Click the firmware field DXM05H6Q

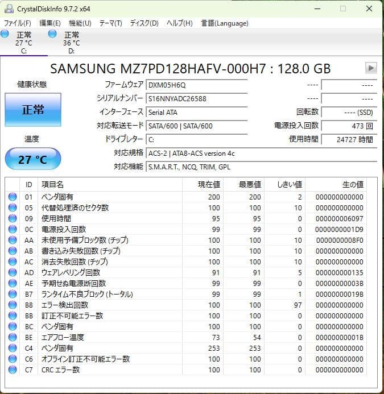coord(197,85)
